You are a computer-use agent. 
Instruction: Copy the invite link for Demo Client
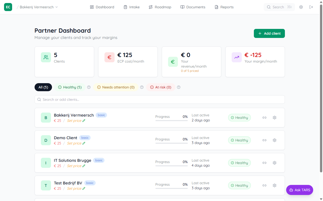[x=264, y=140]
